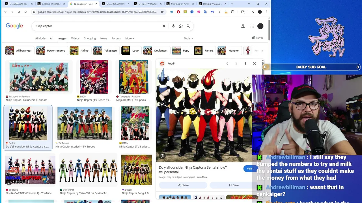
Task: Open the browser home page
Action: coord(26,12)
